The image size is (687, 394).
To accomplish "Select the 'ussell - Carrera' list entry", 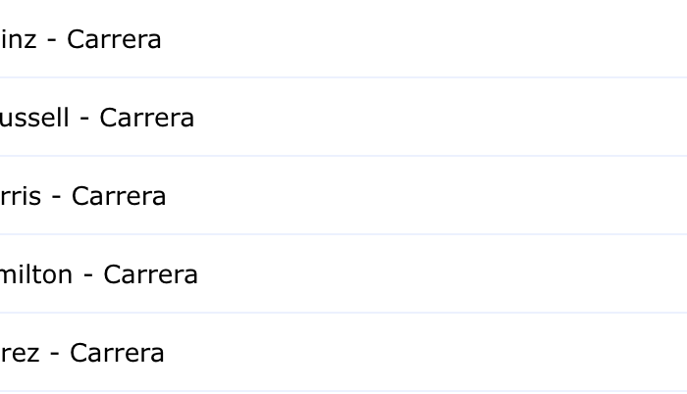I will [343, 117].
